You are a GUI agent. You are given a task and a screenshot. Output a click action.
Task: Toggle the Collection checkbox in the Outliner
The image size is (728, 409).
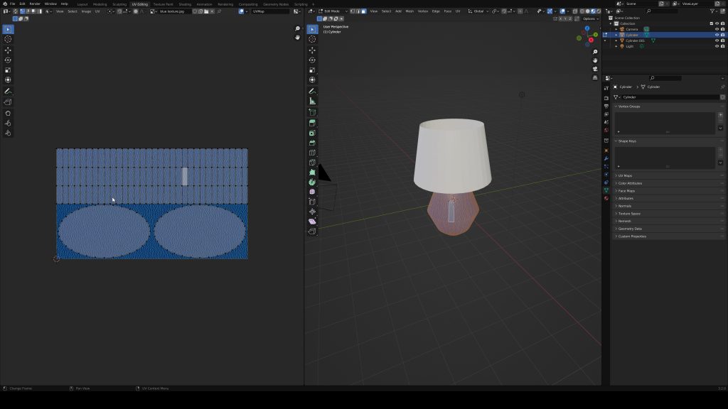pyautogui.click(x=712, y=23)
